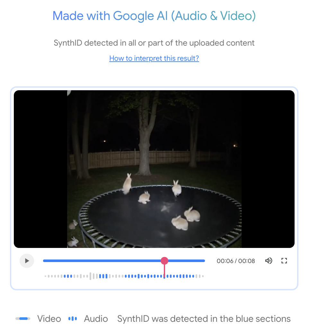This screenshot has width=310, height=334.
Task: Click the 'Made with Google AI (Audio & Video)' heading
Action: tap(154, 16)
